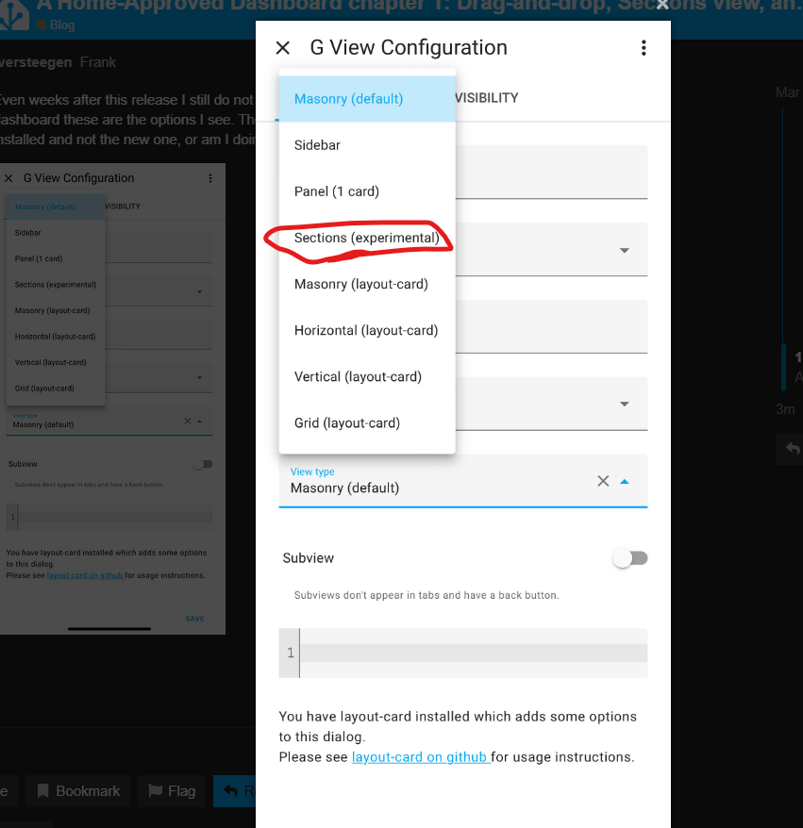Close the smaller G View Configuration dialog
This screenshot has height=828, width=803.
[x=9, y=177]
